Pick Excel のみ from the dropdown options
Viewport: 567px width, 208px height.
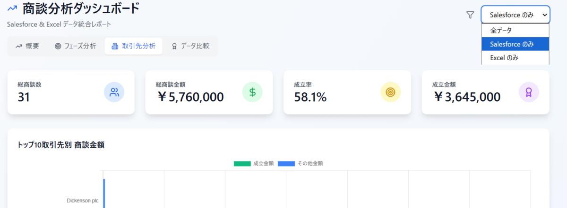515,58
